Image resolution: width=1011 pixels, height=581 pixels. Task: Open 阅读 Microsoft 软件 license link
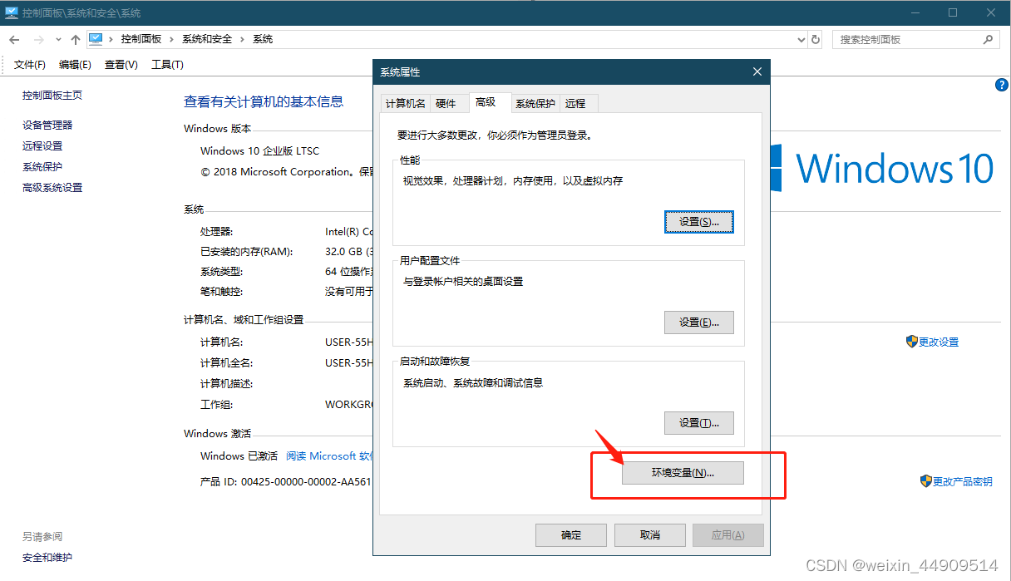click(x=330, y=456)
